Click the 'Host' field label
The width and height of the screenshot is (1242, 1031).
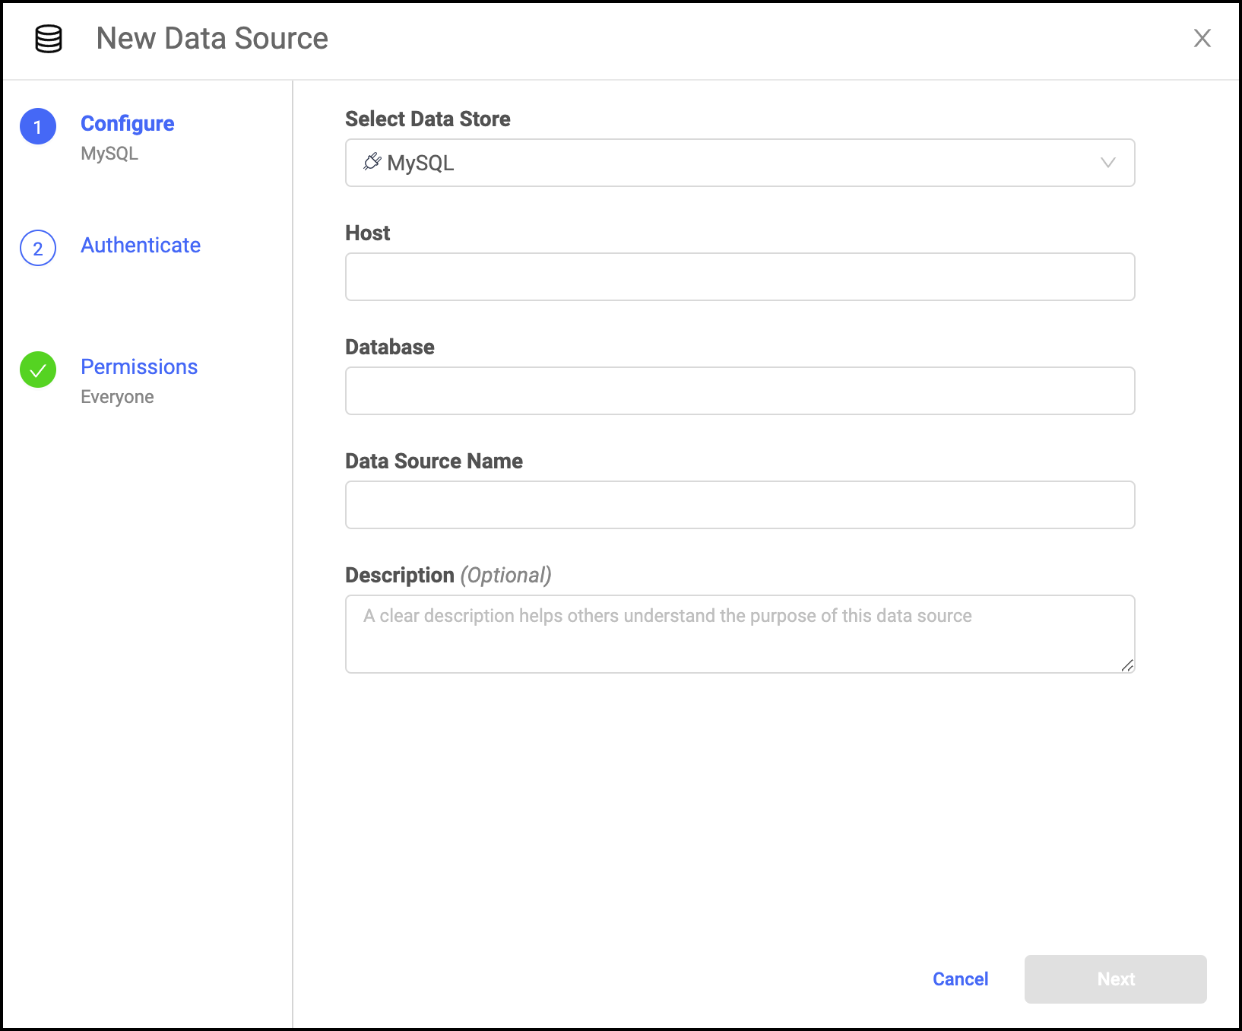pos(367,233)
